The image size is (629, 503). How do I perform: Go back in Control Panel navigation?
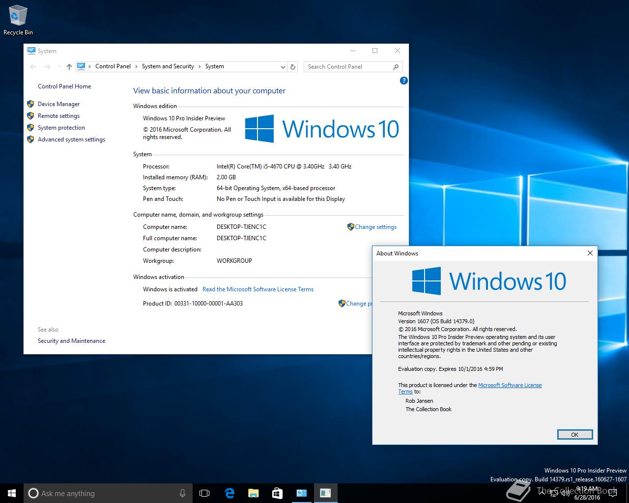coord(33,67)
